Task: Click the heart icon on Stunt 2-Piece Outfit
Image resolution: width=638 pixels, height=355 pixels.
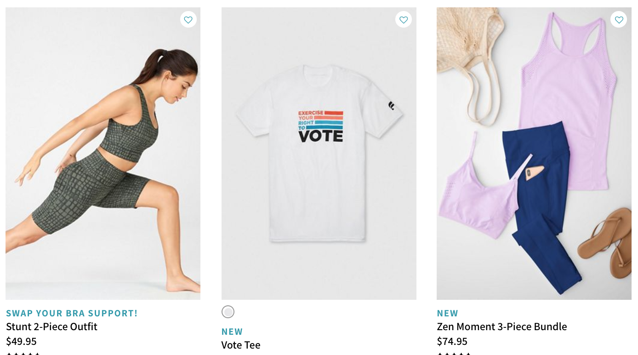Action: (188, 20)
